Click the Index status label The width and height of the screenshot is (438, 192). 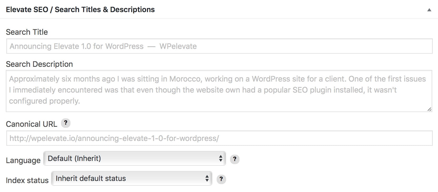[27, 180]
